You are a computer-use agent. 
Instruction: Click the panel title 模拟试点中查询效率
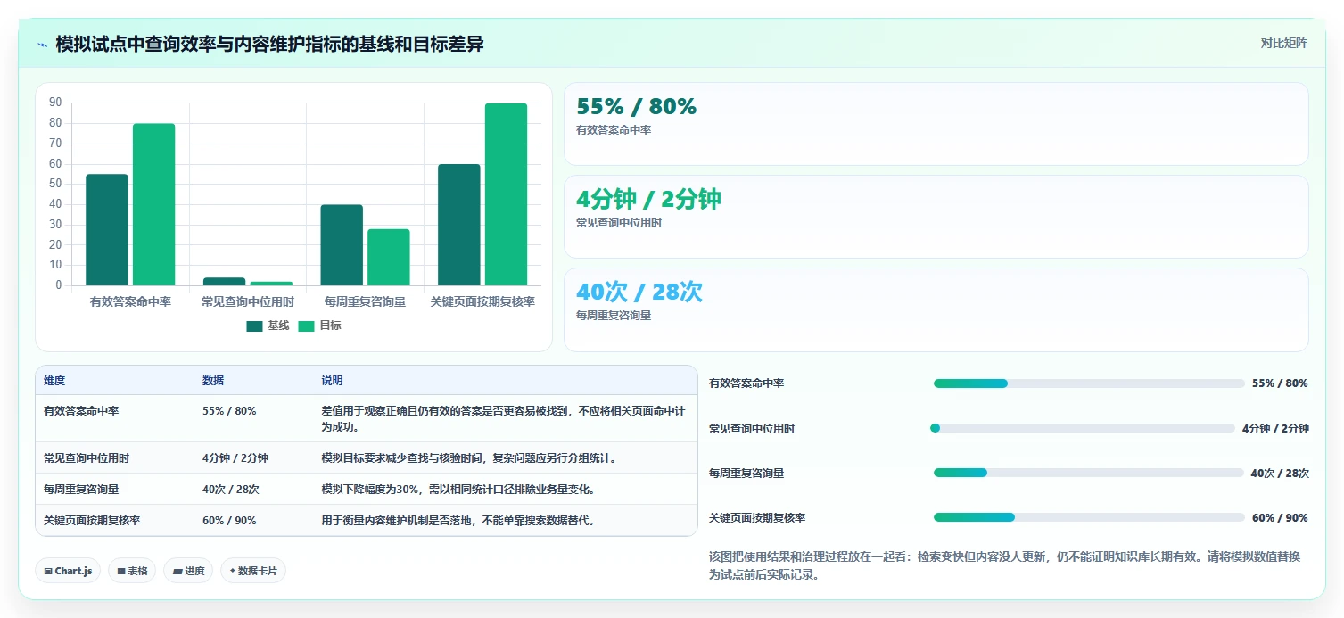coord(269,44)
